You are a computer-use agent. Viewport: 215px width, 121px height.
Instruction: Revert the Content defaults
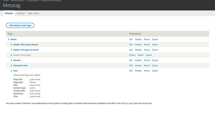(147, 60)
